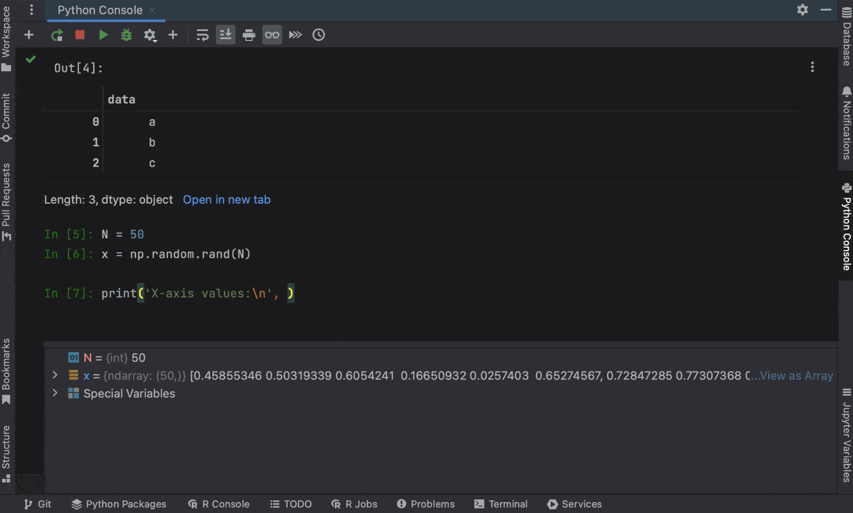Screen dimensions: 853x513
Task: Click View as Array link
Action: 796,376
